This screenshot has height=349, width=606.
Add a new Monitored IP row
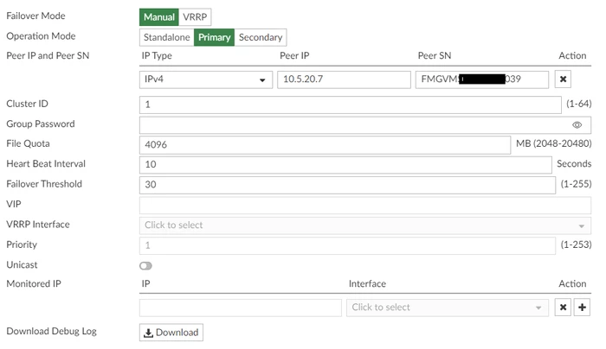(582, 308)
